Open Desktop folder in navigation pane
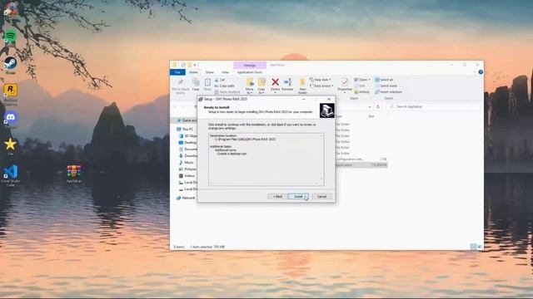Image resolution: width=533 pixels, height=299 pixels. (x=188, y=143)
